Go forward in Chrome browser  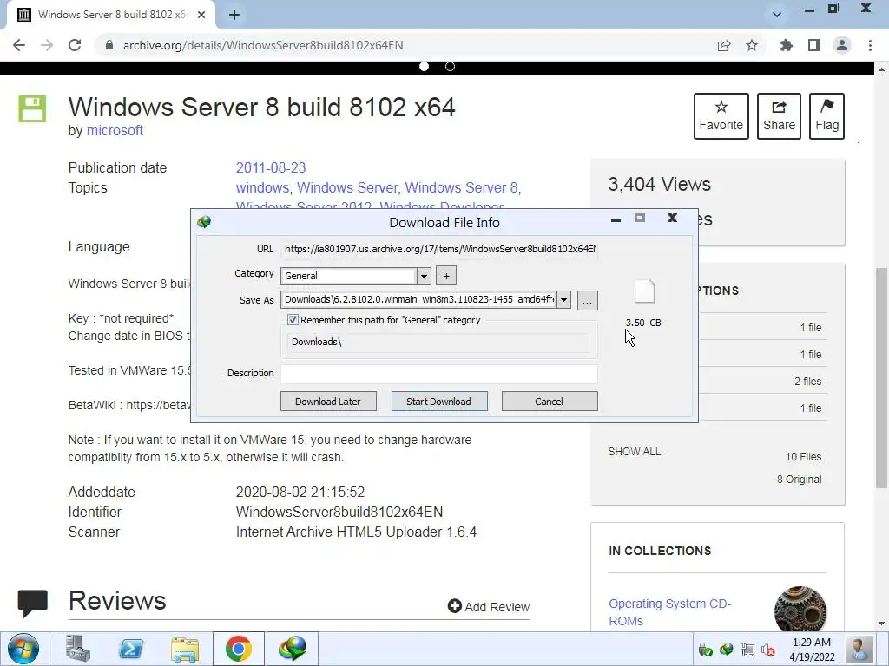(47, 45)
